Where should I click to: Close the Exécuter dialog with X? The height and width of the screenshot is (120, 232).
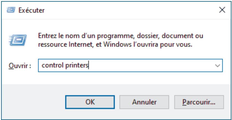222,11
